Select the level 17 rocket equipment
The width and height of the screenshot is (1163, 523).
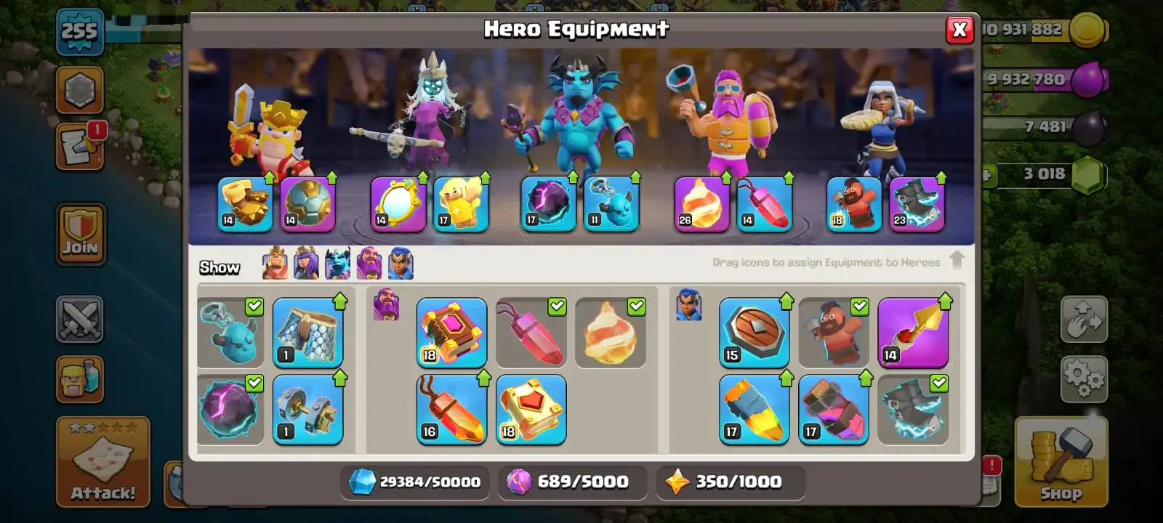coord(754,410)
